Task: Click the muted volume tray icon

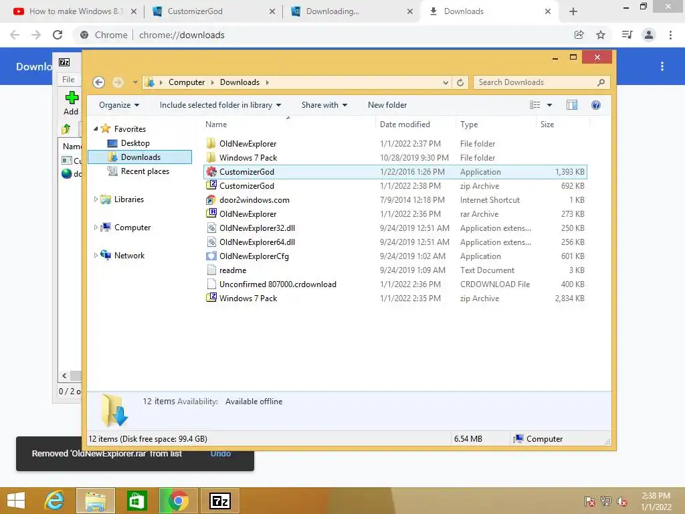Action: tap(622, 501)
